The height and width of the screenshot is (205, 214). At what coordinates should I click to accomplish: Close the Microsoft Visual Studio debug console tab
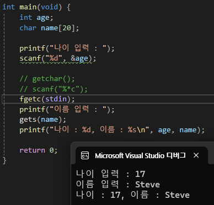click(196, 155)
